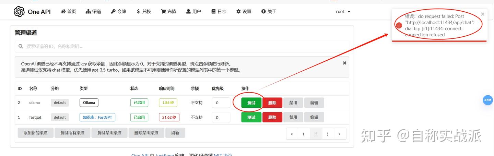Dismiss the OpenAI balance notice banner

(344, 63)
